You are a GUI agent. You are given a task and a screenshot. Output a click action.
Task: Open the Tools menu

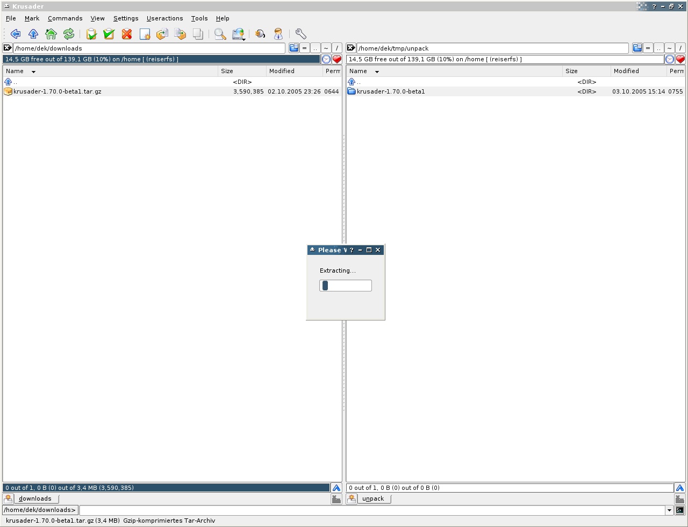(199, 18)
